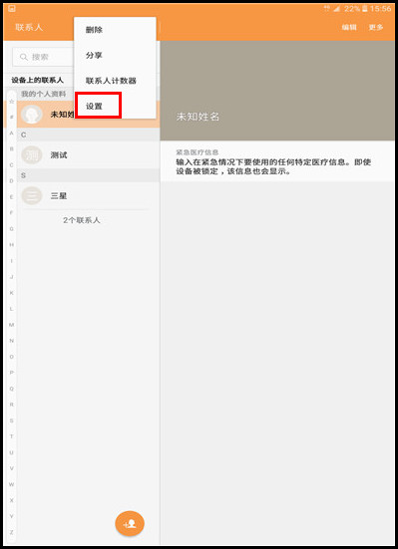Screen dimensions: 398x549
Task: Tap the 2个联系人 count label
Action: click(x=82, y=220)
